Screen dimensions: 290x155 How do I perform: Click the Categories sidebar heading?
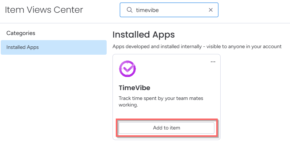(21, 33)
